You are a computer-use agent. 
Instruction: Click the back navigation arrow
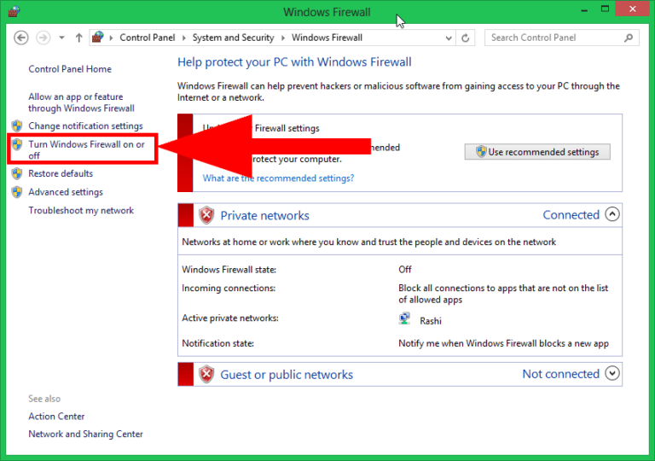[22, 38]
